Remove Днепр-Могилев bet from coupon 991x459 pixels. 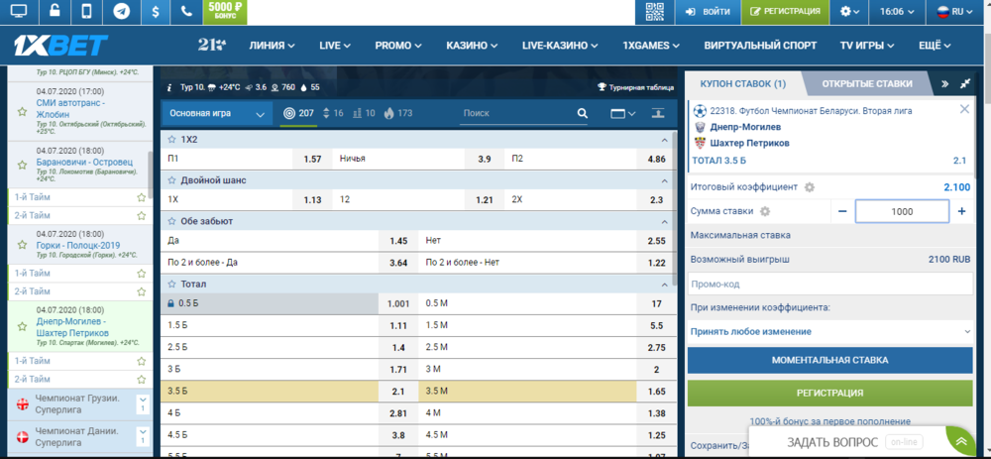pos(964,109)
